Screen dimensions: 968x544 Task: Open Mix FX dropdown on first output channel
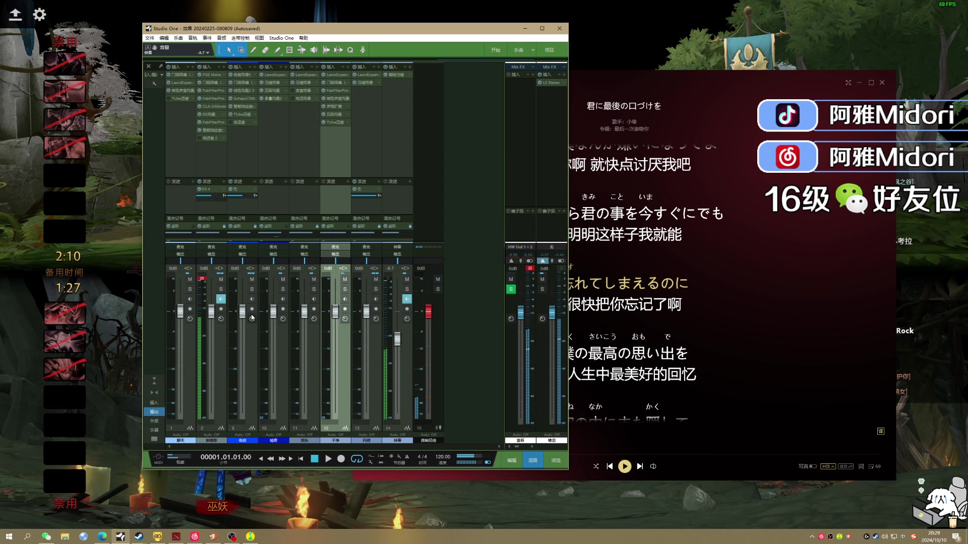click(x=532, y=66)
